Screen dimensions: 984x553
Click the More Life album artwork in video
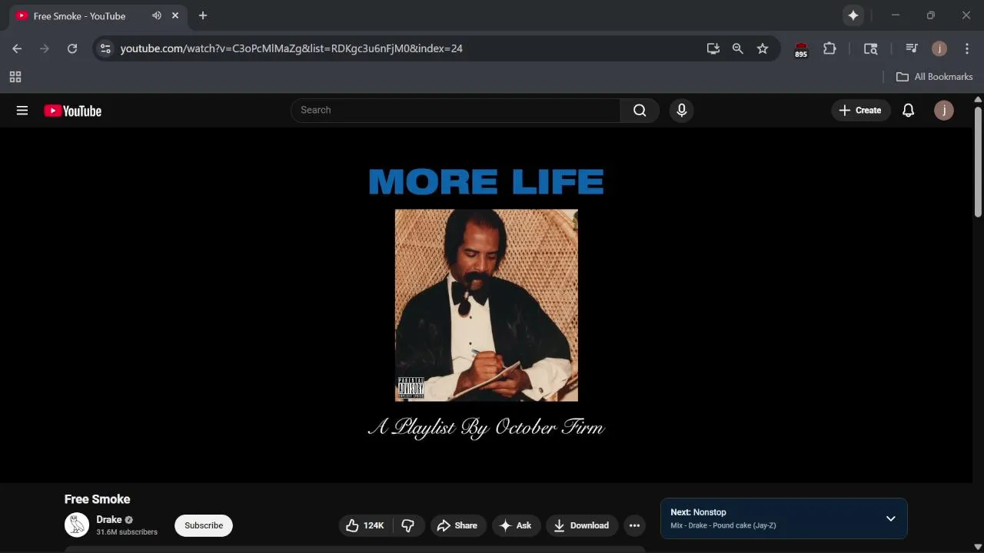coord(487,305)
